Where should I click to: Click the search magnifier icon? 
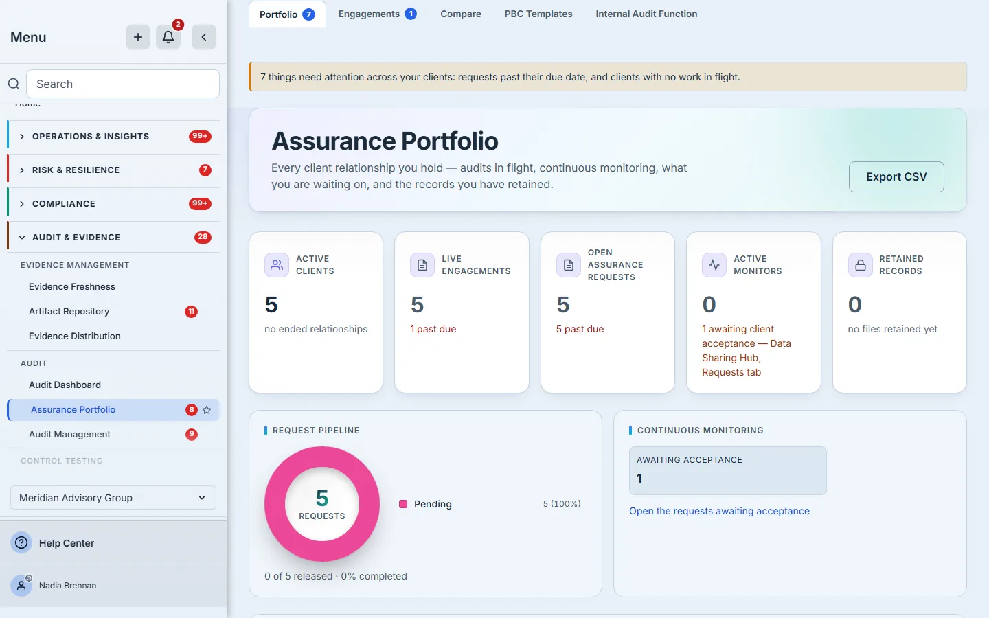(14, 84)
